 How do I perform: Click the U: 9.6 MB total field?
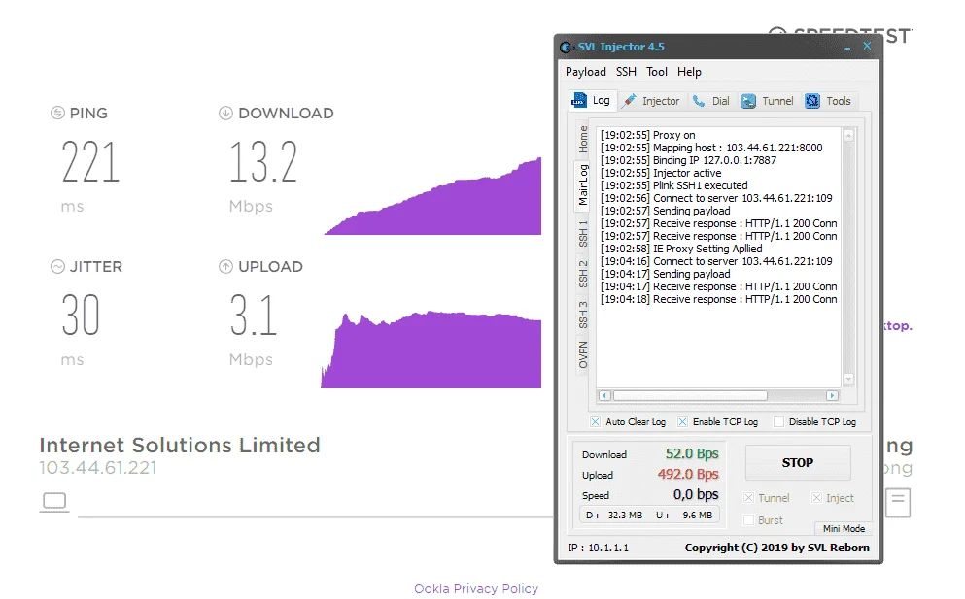[x=684, y=515]
